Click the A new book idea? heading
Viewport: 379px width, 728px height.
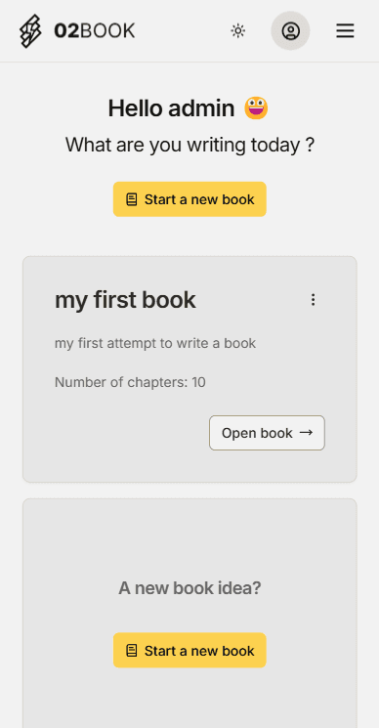click(x=189, y=588)
